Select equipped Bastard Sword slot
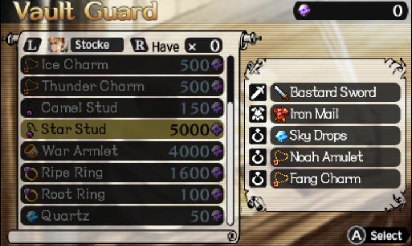The width and height of the screenshot is (412, 246). [335, 93]
